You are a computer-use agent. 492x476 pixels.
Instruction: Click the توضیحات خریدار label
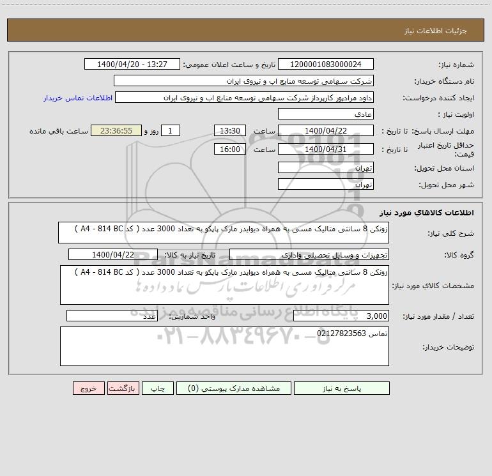pyautogui.click(x=449, y=347)
